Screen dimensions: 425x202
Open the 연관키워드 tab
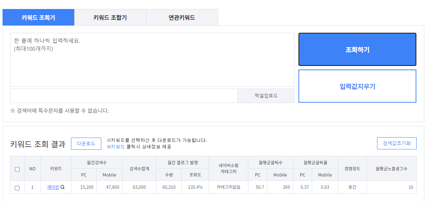[x=182, y=18]
